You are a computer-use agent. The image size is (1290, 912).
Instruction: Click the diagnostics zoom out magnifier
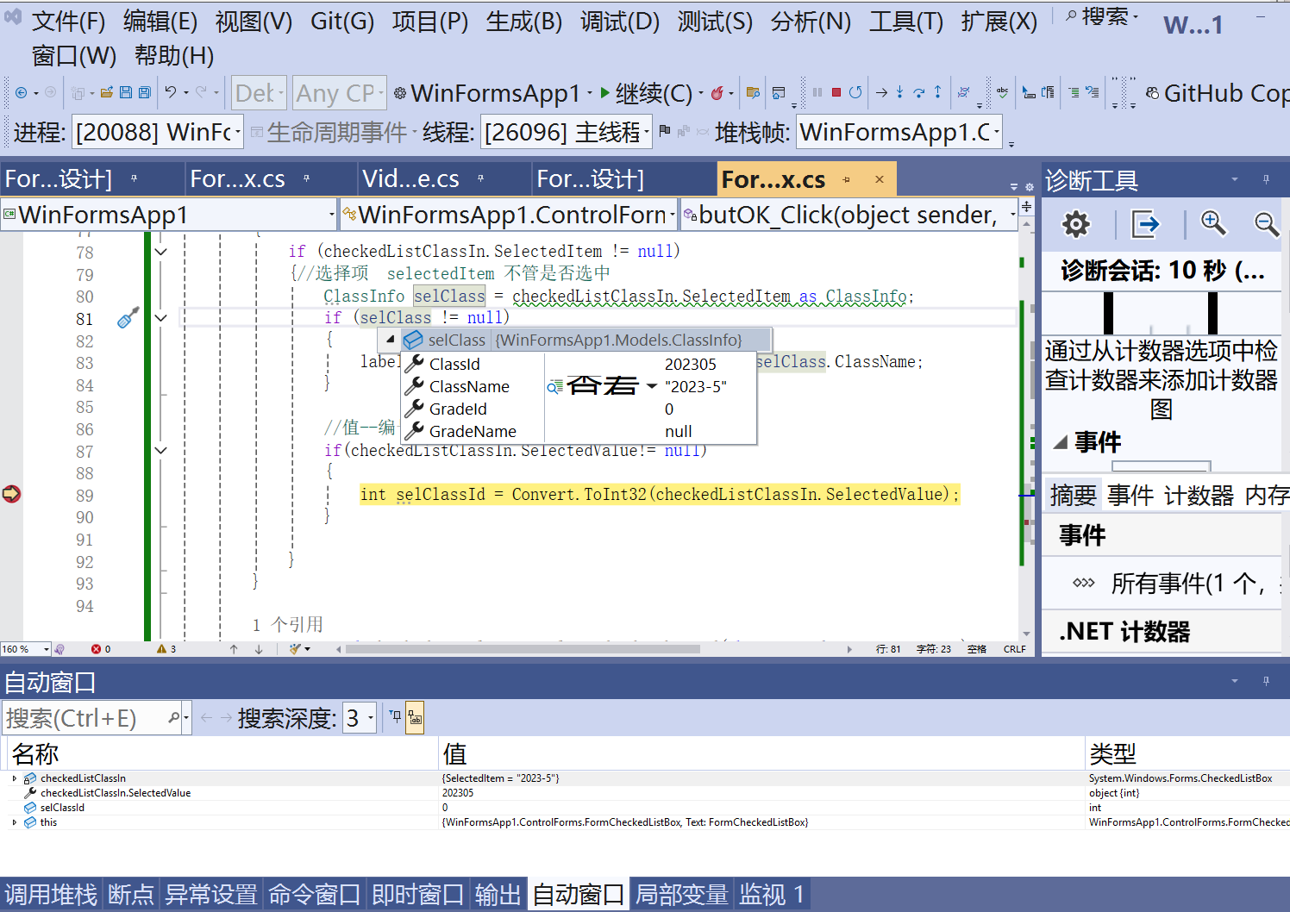coord(1267,223)
